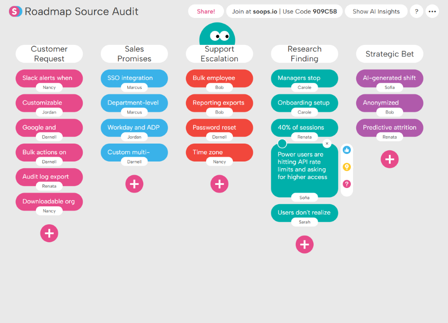Viewport: 448px width, 323px height.
Task: Add a new card to Research Finding
Action: (304, 244)
